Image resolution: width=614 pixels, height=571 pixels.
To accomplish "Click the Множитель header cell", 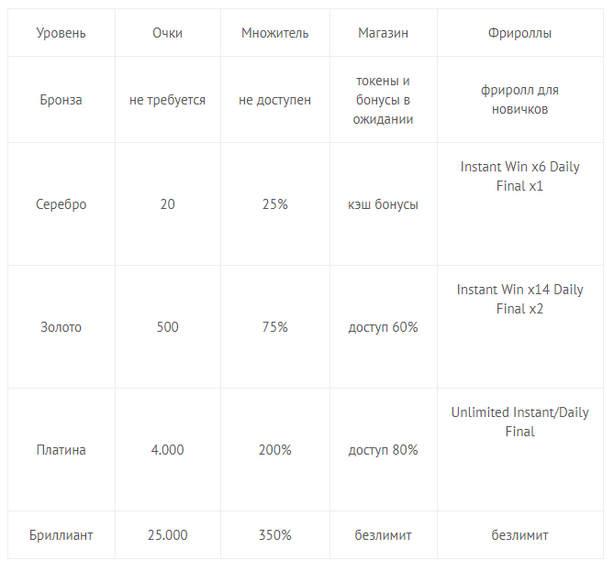I will tap(274, 33).
